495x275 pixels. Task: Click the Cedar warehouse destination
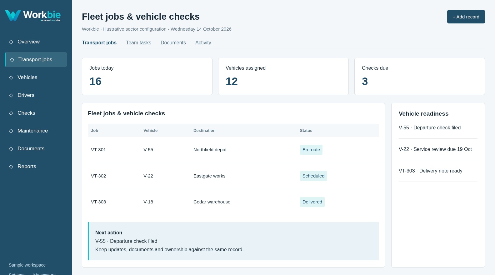[x=212, y=202]
